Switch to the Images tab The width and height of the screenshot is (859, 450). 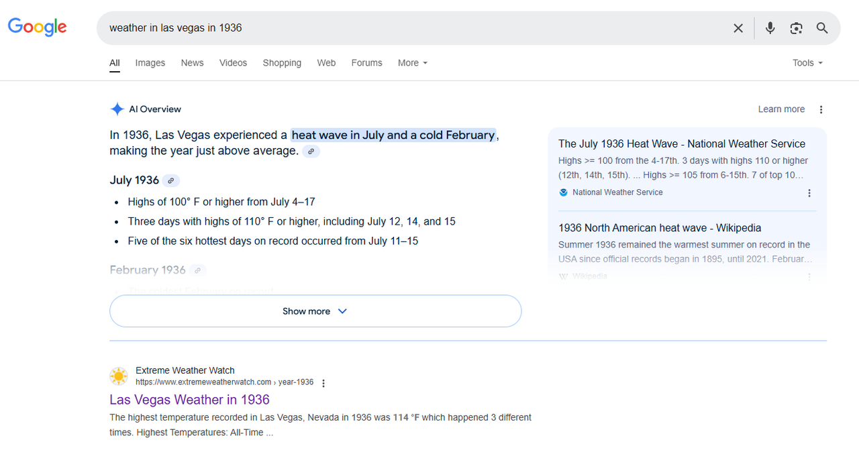click(x=150, y=63)
